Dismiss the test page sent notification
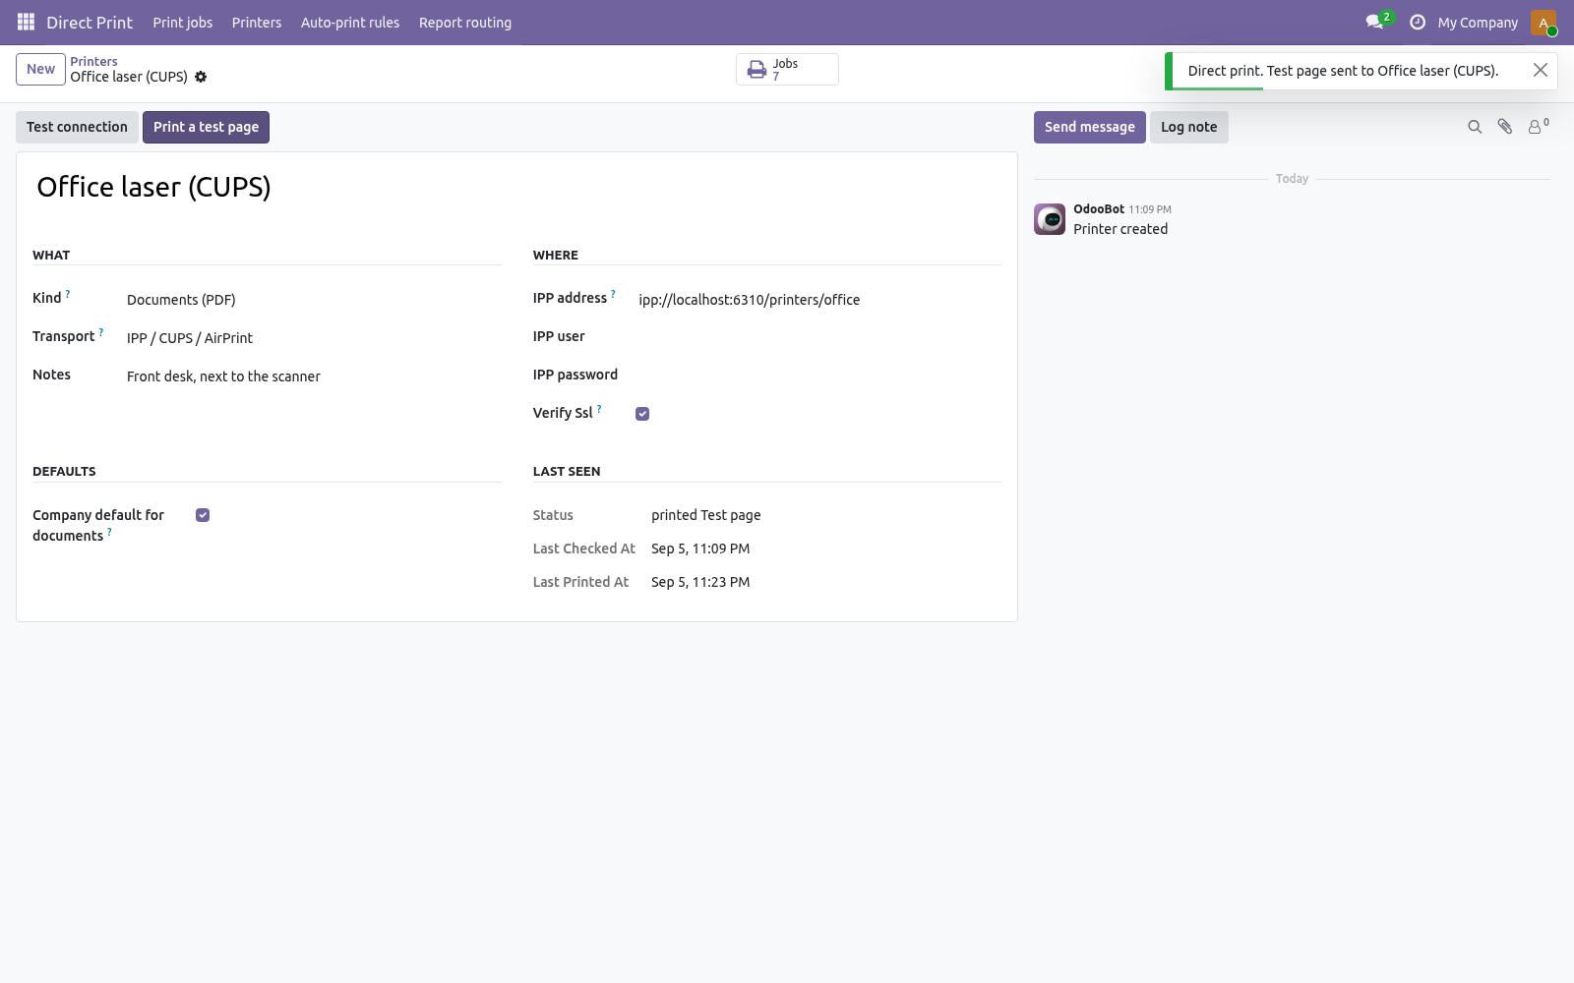Screen dimensions: 1574x983 [x=1541, y=70]
